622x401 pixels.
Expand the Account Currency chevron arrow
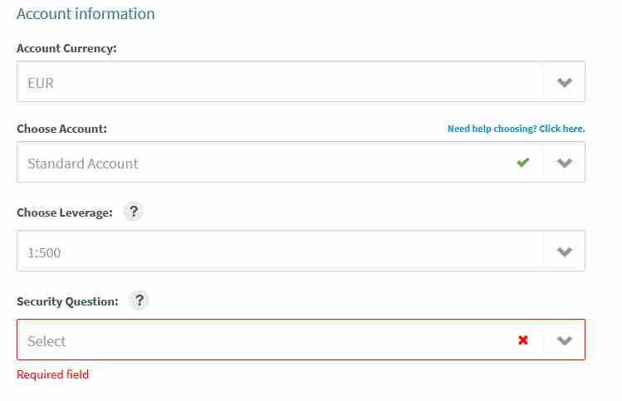[564, 82]
